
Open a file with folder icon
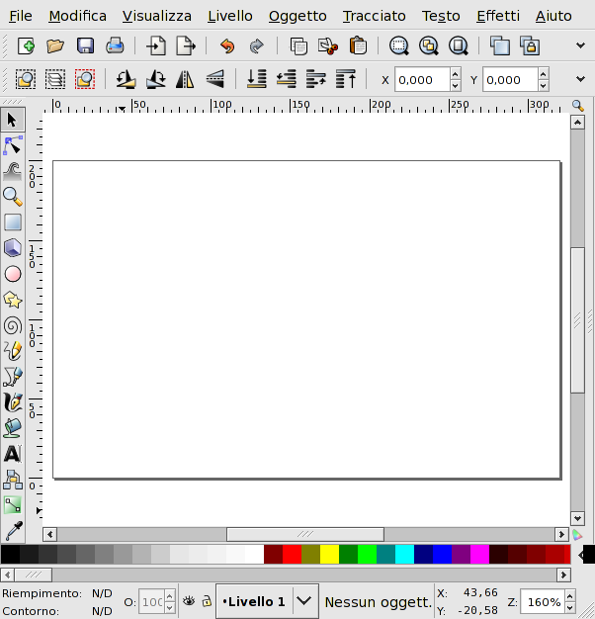55,46
